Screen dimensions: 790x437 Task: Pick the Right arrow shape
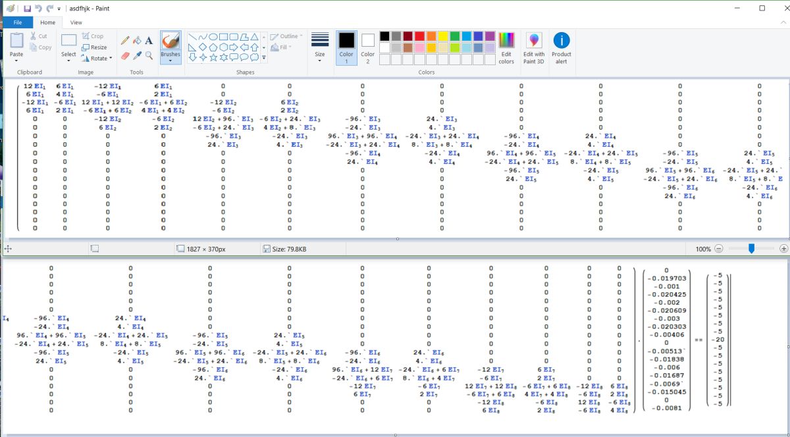(234, 47)
